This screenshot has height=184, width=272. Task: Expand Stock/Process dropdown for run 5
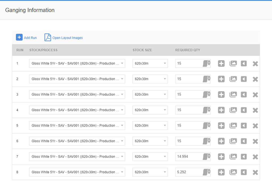tap(77, 125)
